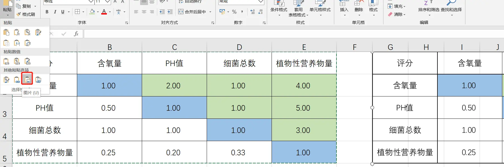Increase decimal places

tap(253, 12)
